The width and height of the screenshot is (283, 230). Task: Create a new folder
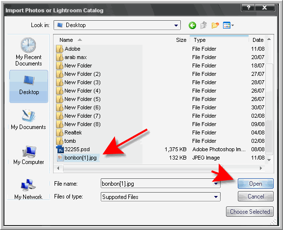(215, 25)
